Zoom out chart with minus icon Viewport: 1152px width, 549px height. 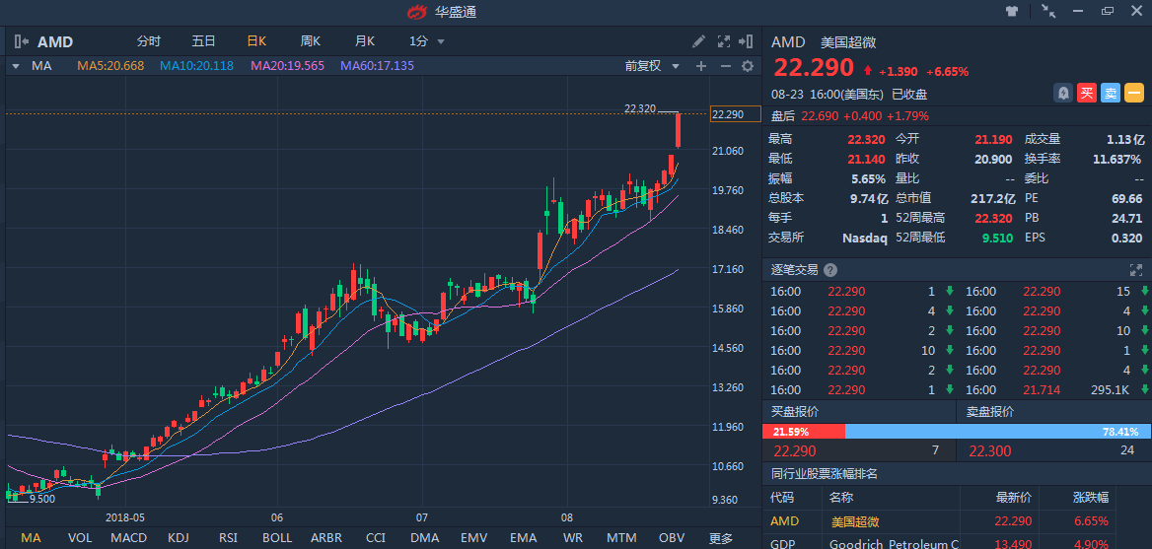725,66
